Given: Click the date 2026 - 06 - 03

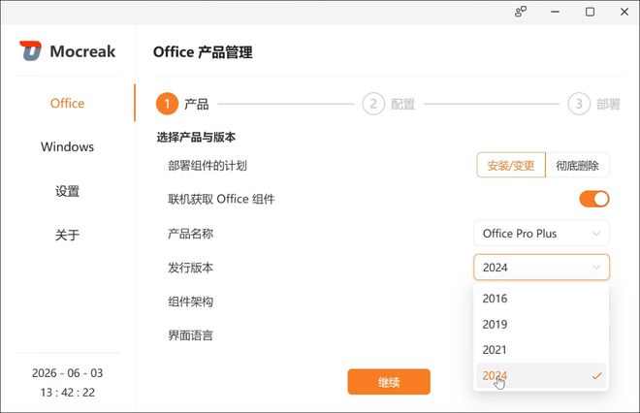Looking at the screenshot, I should tap(67, 373).
